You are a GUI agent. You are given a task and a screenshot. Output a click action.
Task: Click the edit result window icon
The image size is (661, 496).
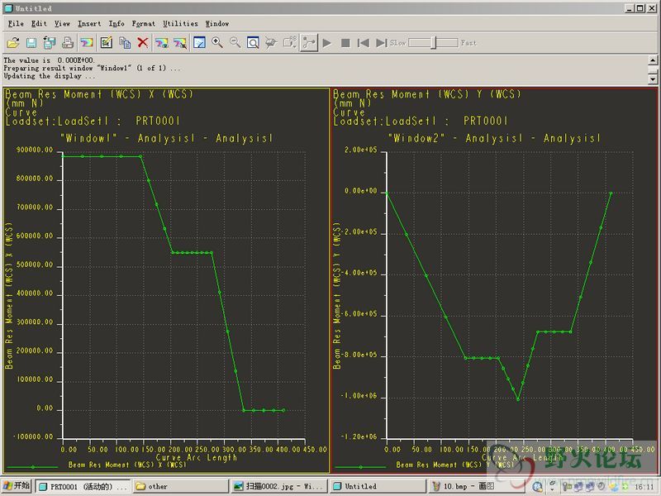click(x=107, y=42)
